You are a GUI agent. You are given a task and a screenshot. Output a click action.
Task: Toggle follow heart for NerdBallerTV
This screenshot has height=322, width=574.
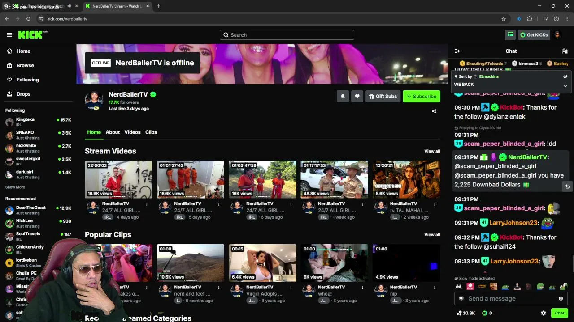coord(357,97)
